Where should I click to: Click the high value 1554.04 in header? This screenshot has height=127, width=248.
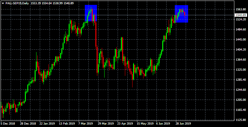click(46, 3)
